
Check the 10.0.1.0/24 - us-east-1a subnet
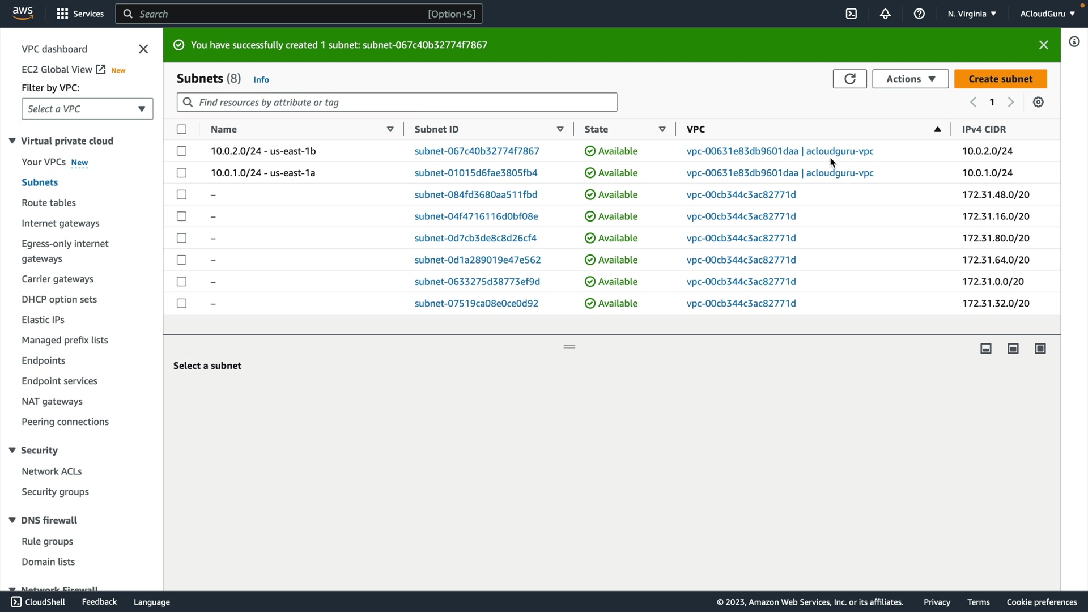(x=181, y=173)
